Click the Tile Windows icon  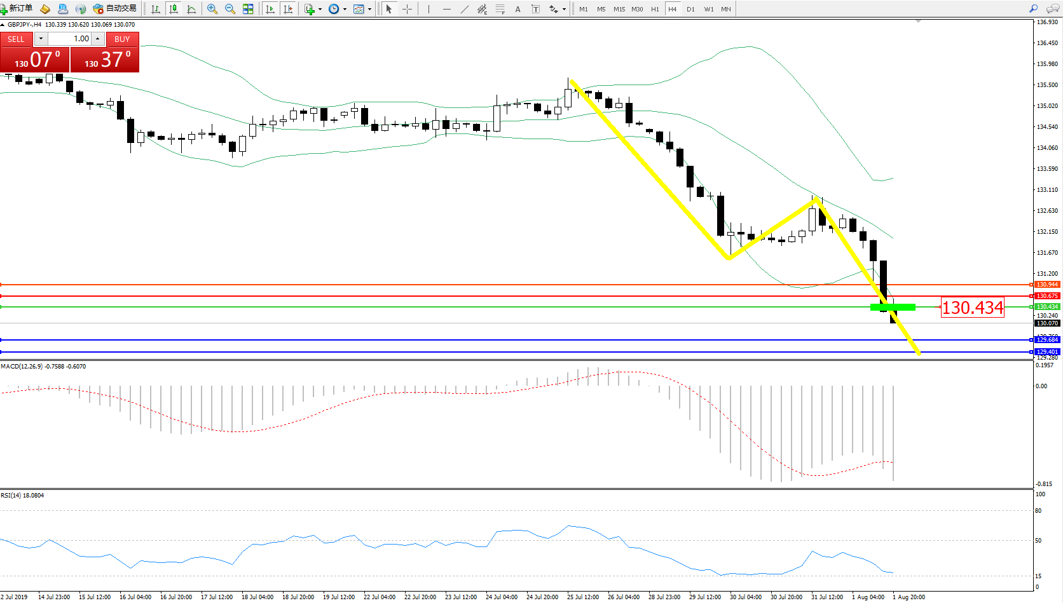coord(248,9)
